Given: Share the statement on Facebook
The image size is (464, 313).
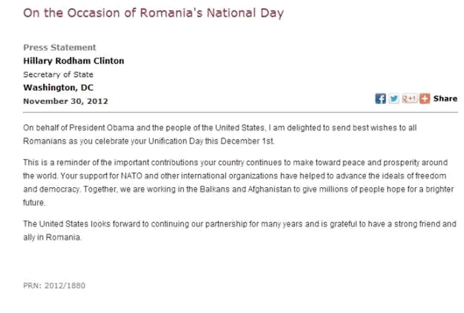Looking at the screenshot, I should tap(380, 99).
